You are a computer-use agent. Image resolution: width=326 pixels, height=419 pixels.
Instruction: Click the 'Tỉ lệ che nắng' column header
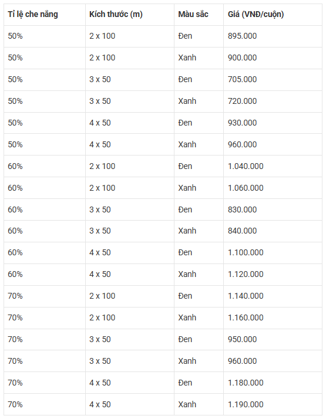(45, 15)
